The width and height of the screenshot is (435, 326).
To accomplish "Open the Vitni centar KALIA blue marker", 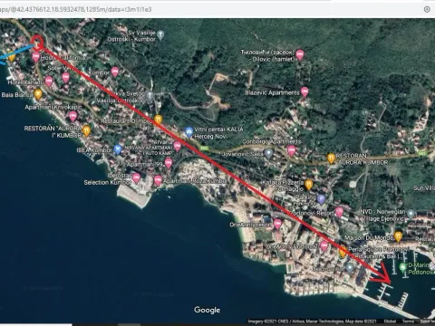I will pyautogui.click(x=188, y=132).
